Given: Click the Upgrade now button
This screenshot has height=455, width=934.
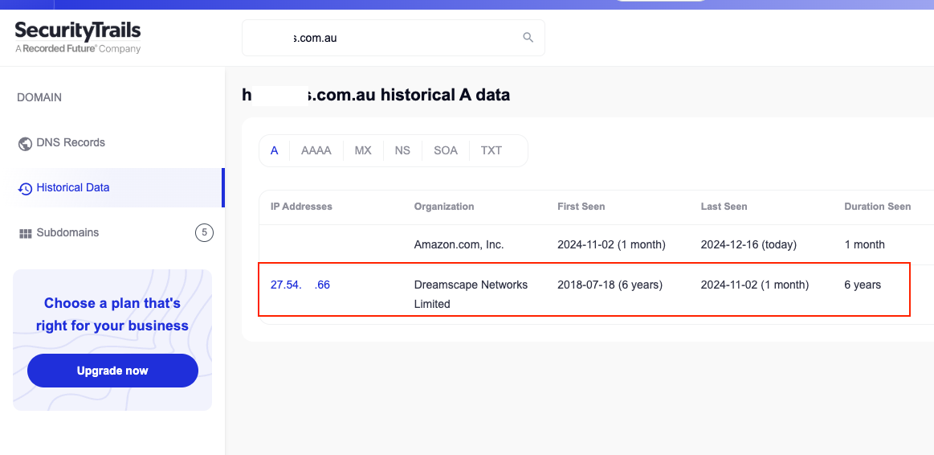Looking at the screenshot, I should point(112,371).
